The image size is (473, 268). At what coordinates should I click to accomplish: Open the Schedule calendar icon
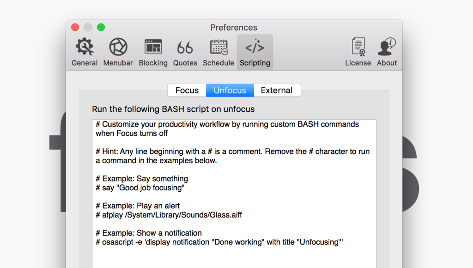tap(218, 47)
